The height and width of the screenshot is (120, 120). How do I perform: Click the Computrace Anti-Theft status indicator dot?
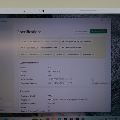point(22,48)
